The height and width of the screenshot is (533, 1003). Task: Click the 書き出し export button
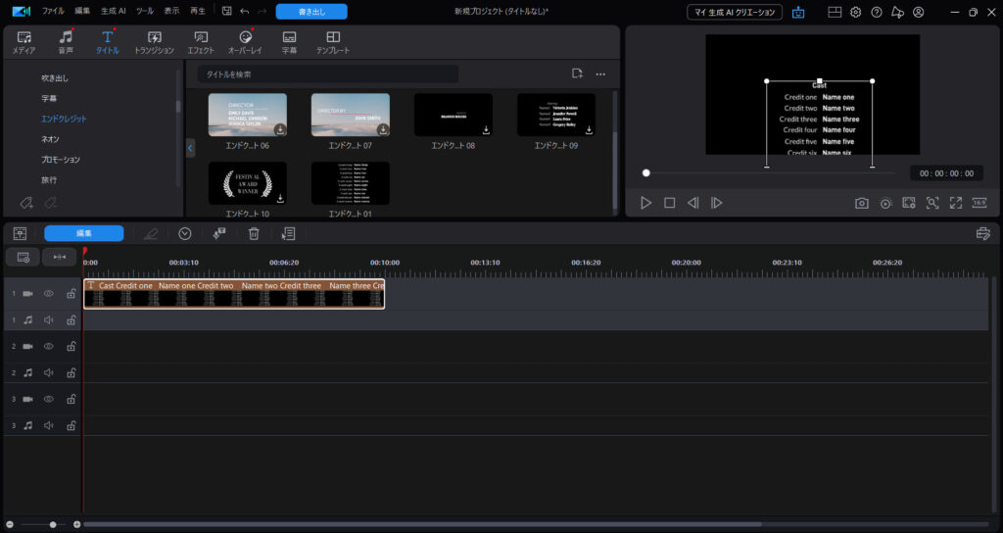[310, 12]
